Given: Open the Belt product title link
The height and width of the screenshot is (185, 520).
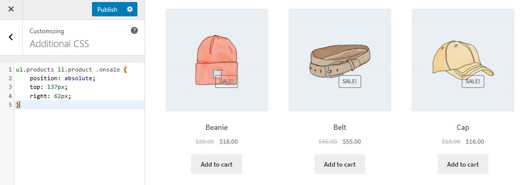Looking at the screenshot, I should point(340,127).
